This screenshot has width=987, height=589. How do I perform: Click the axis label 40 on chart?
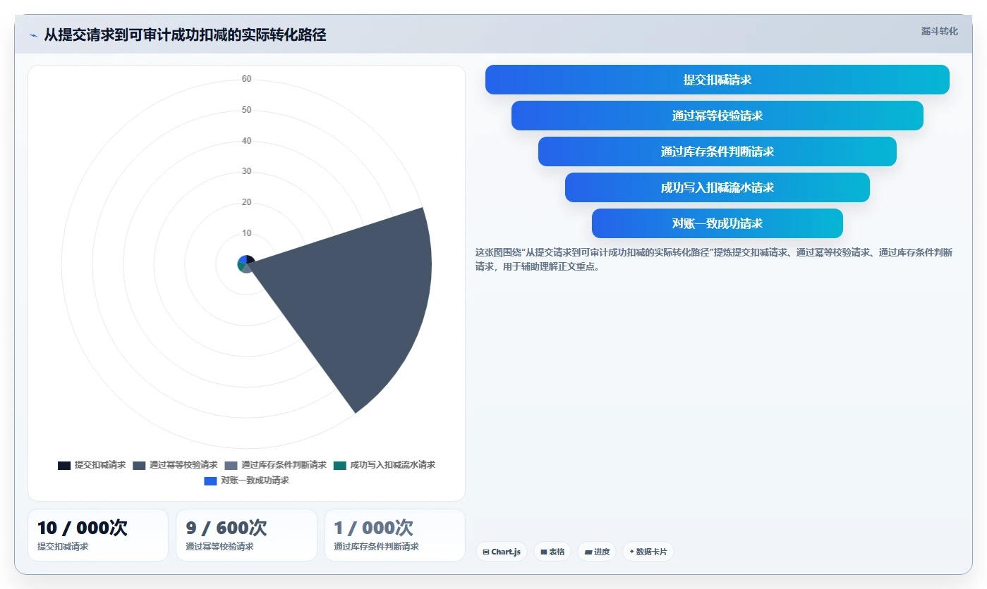(x=246, y=141)
